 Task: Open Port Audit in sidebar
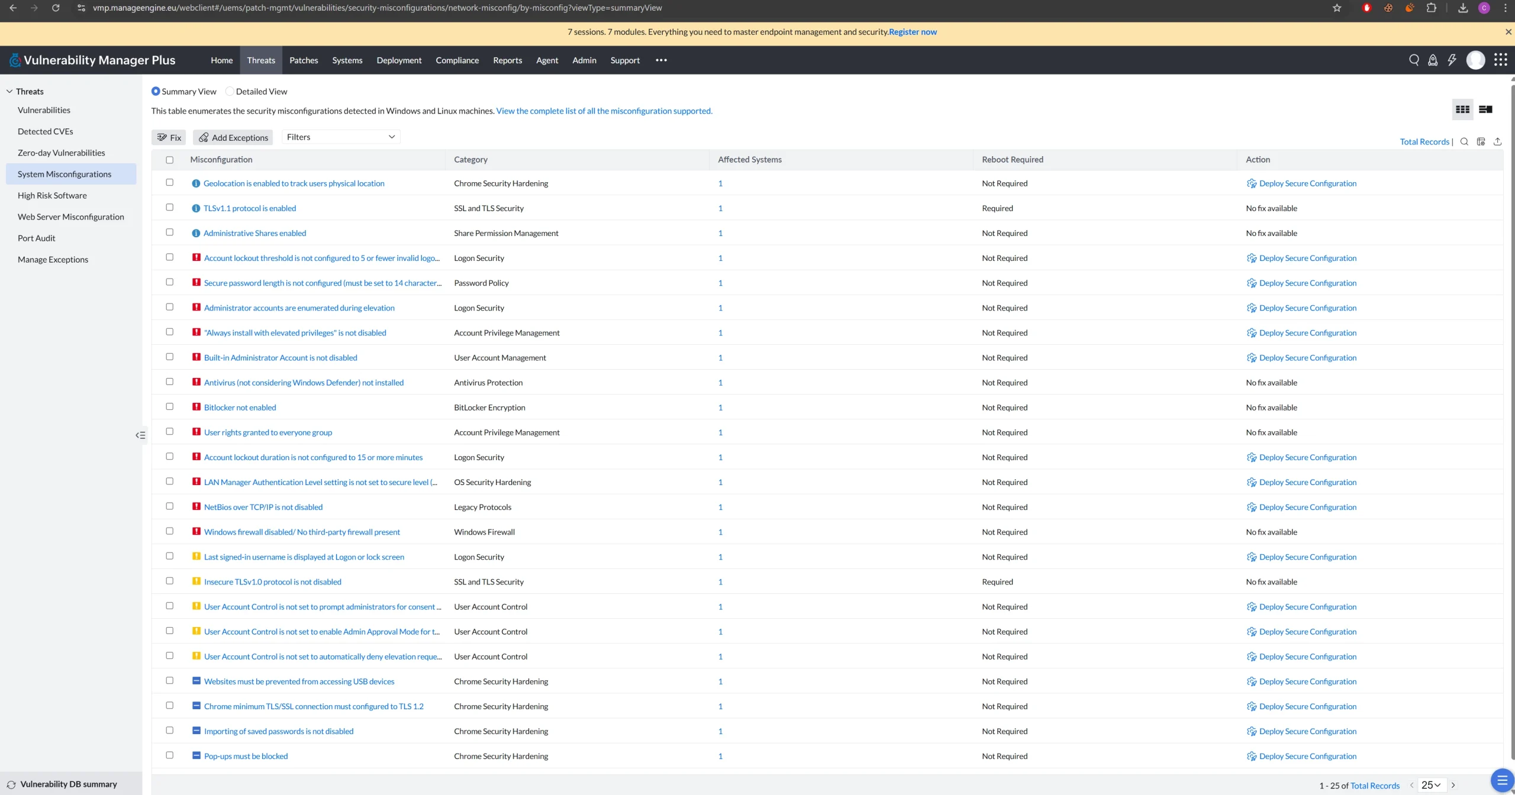pos(36,238)
